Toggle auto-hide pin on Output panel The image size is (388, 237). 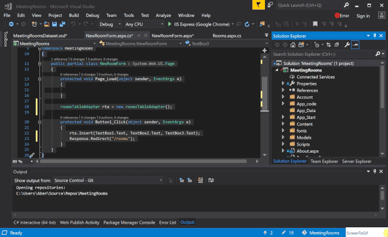click(375, 171)
